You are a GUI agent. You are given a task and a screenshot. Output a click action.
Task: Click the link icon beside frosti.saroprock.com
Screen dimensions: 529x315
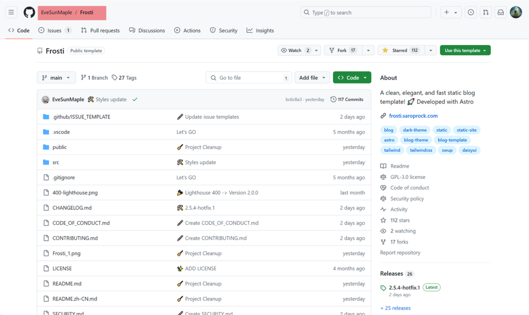383,116
